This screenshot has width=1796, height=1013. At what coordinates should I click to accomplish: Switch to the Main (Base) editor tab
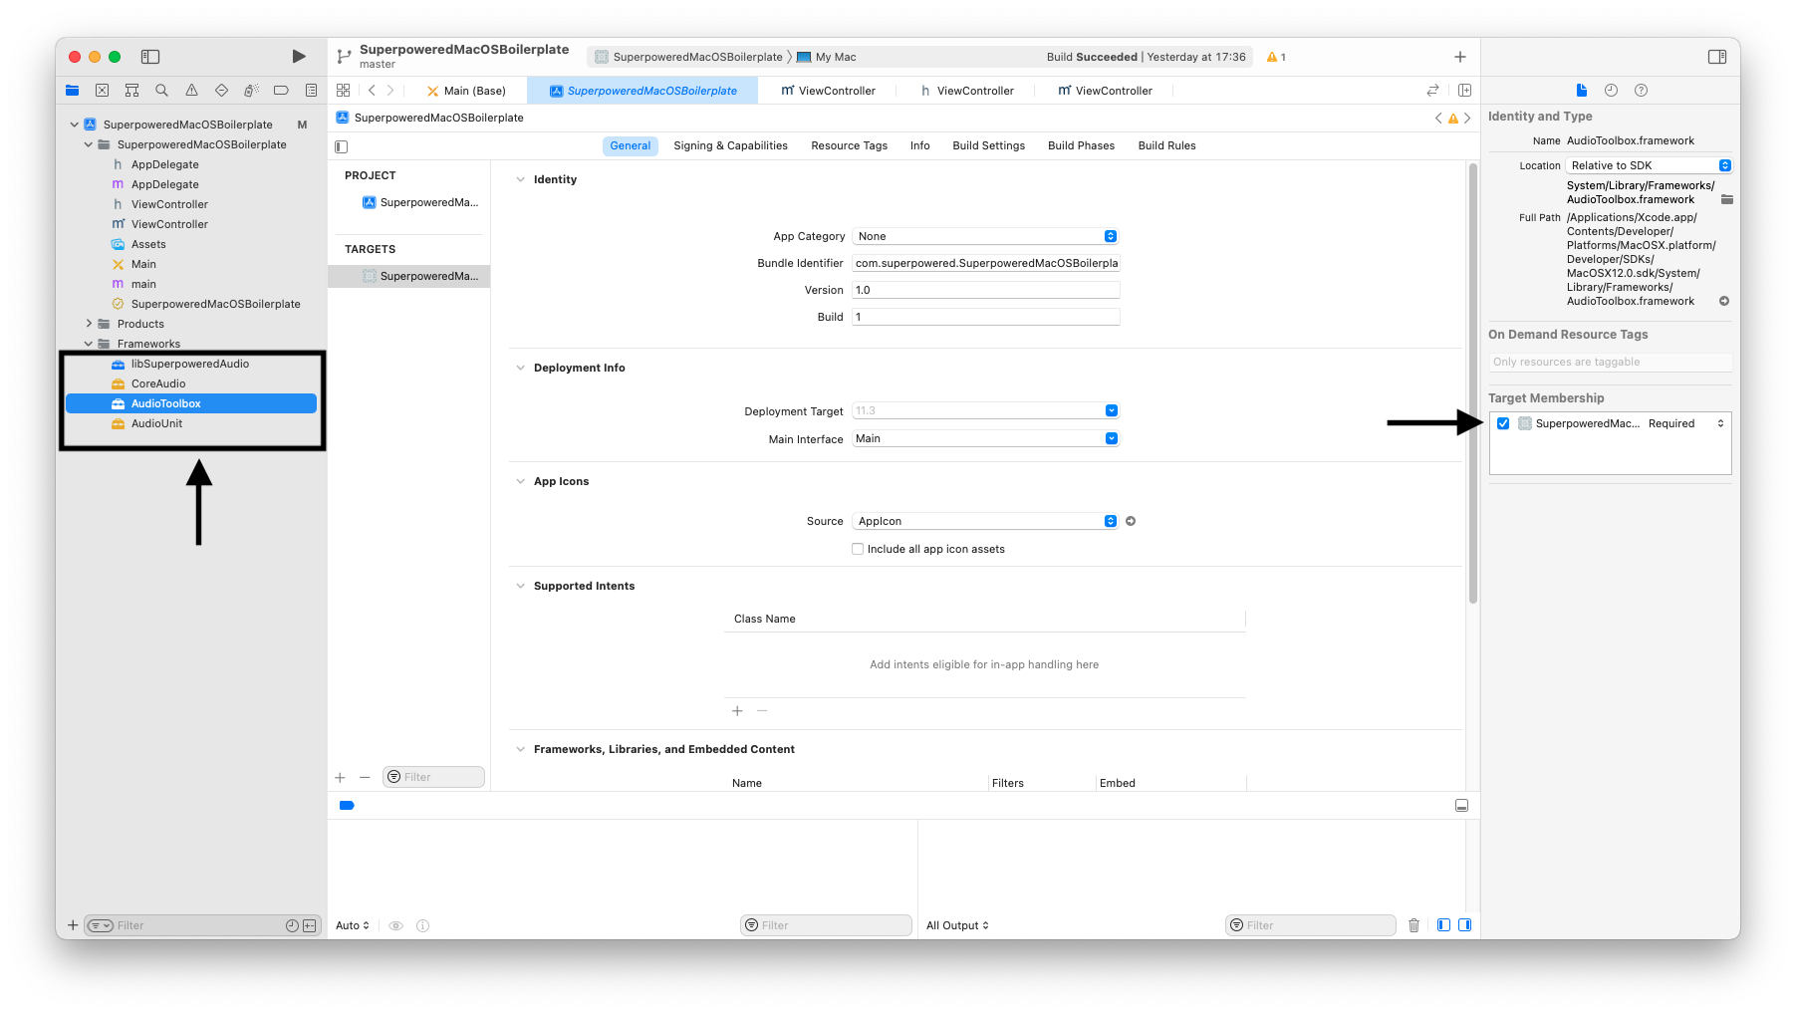(465, 91)
